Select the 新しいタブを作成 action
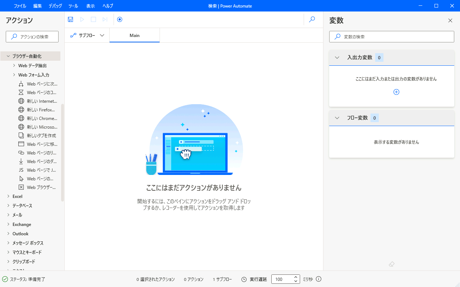 coord(41,136)
